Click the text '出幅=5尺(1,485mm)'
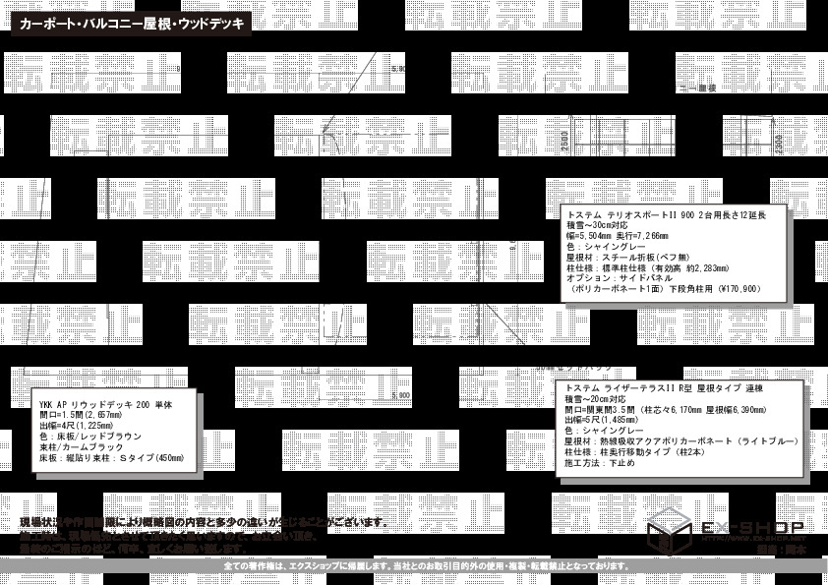 click(x=602, y=420)
